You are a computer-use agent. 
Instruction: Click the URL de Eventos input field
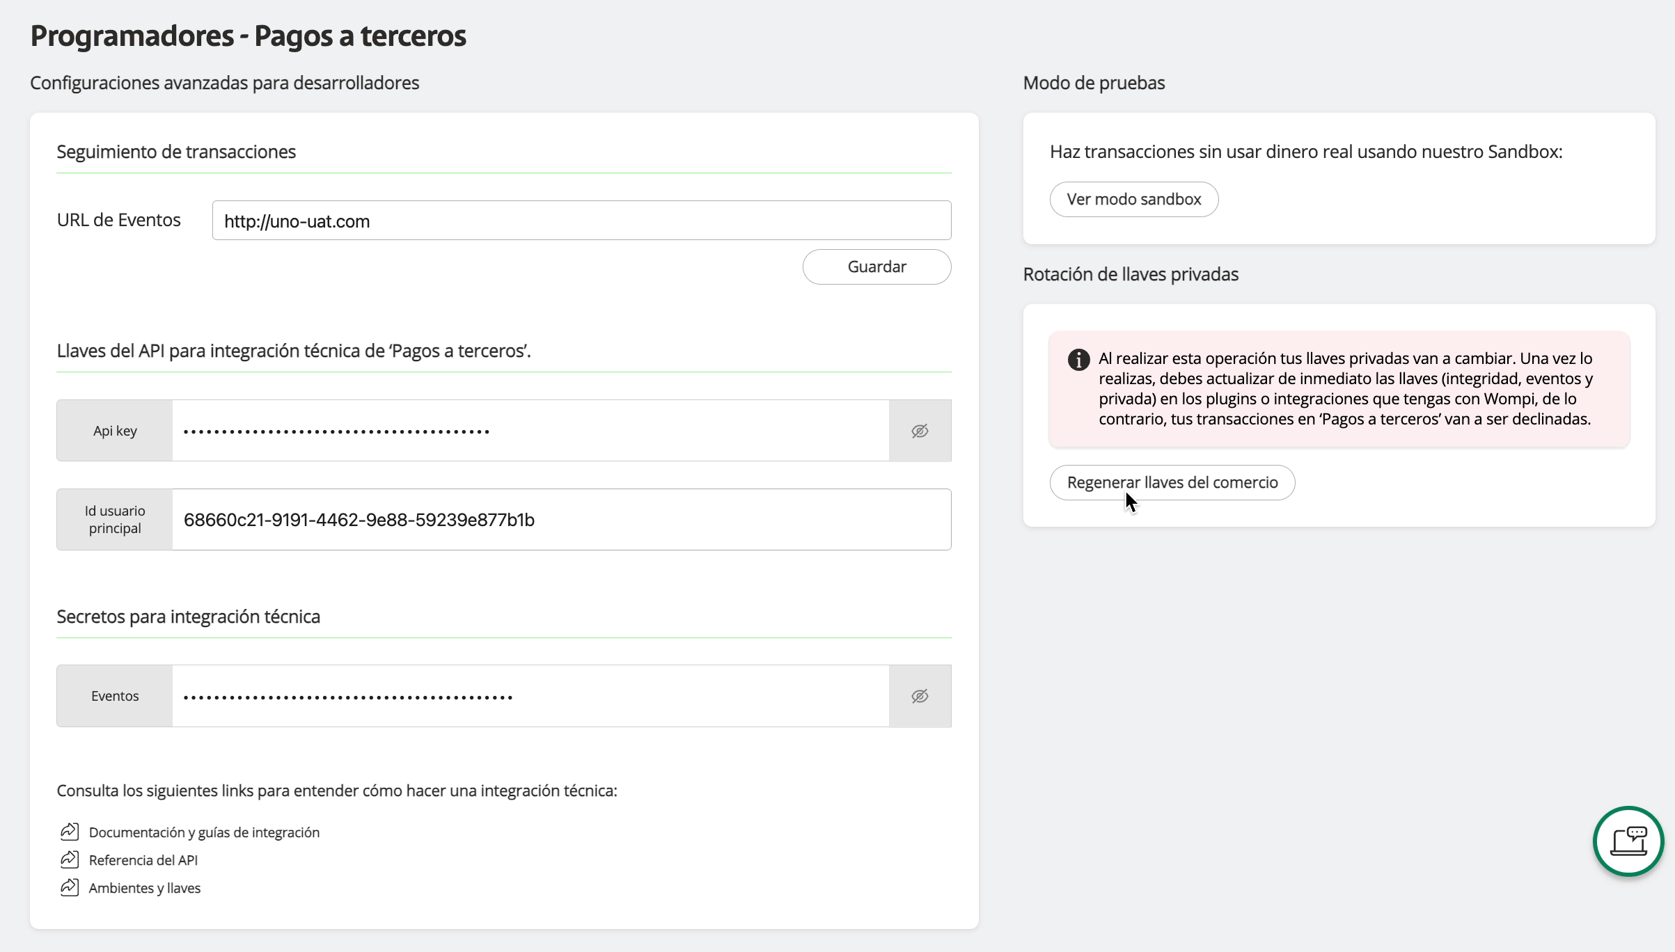tap(581, 221)
